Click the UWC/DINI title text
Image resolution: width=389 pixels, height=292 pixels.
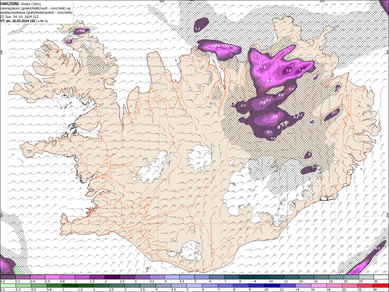coord(10,3)
